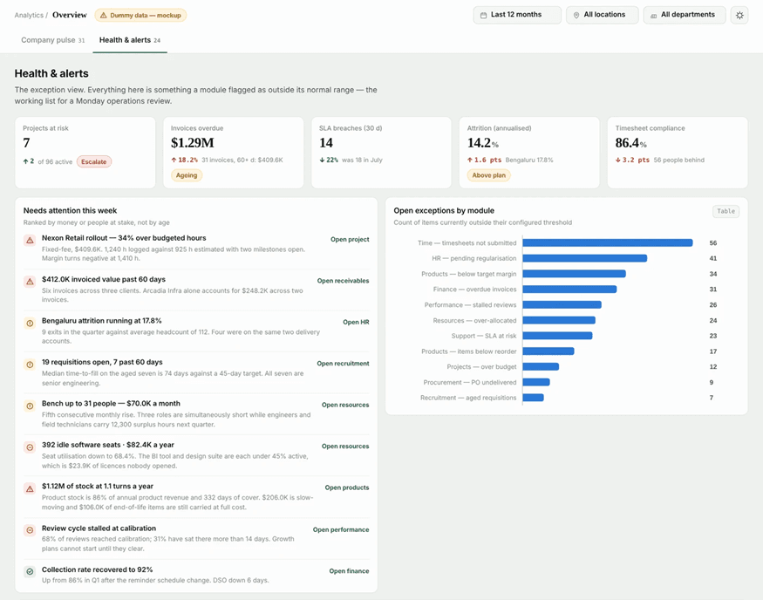This screenshot has width=763, height=600.
Task: Click Collection rate recovered to 92% title
Action: pyautogui.click(x=98, y=569)
